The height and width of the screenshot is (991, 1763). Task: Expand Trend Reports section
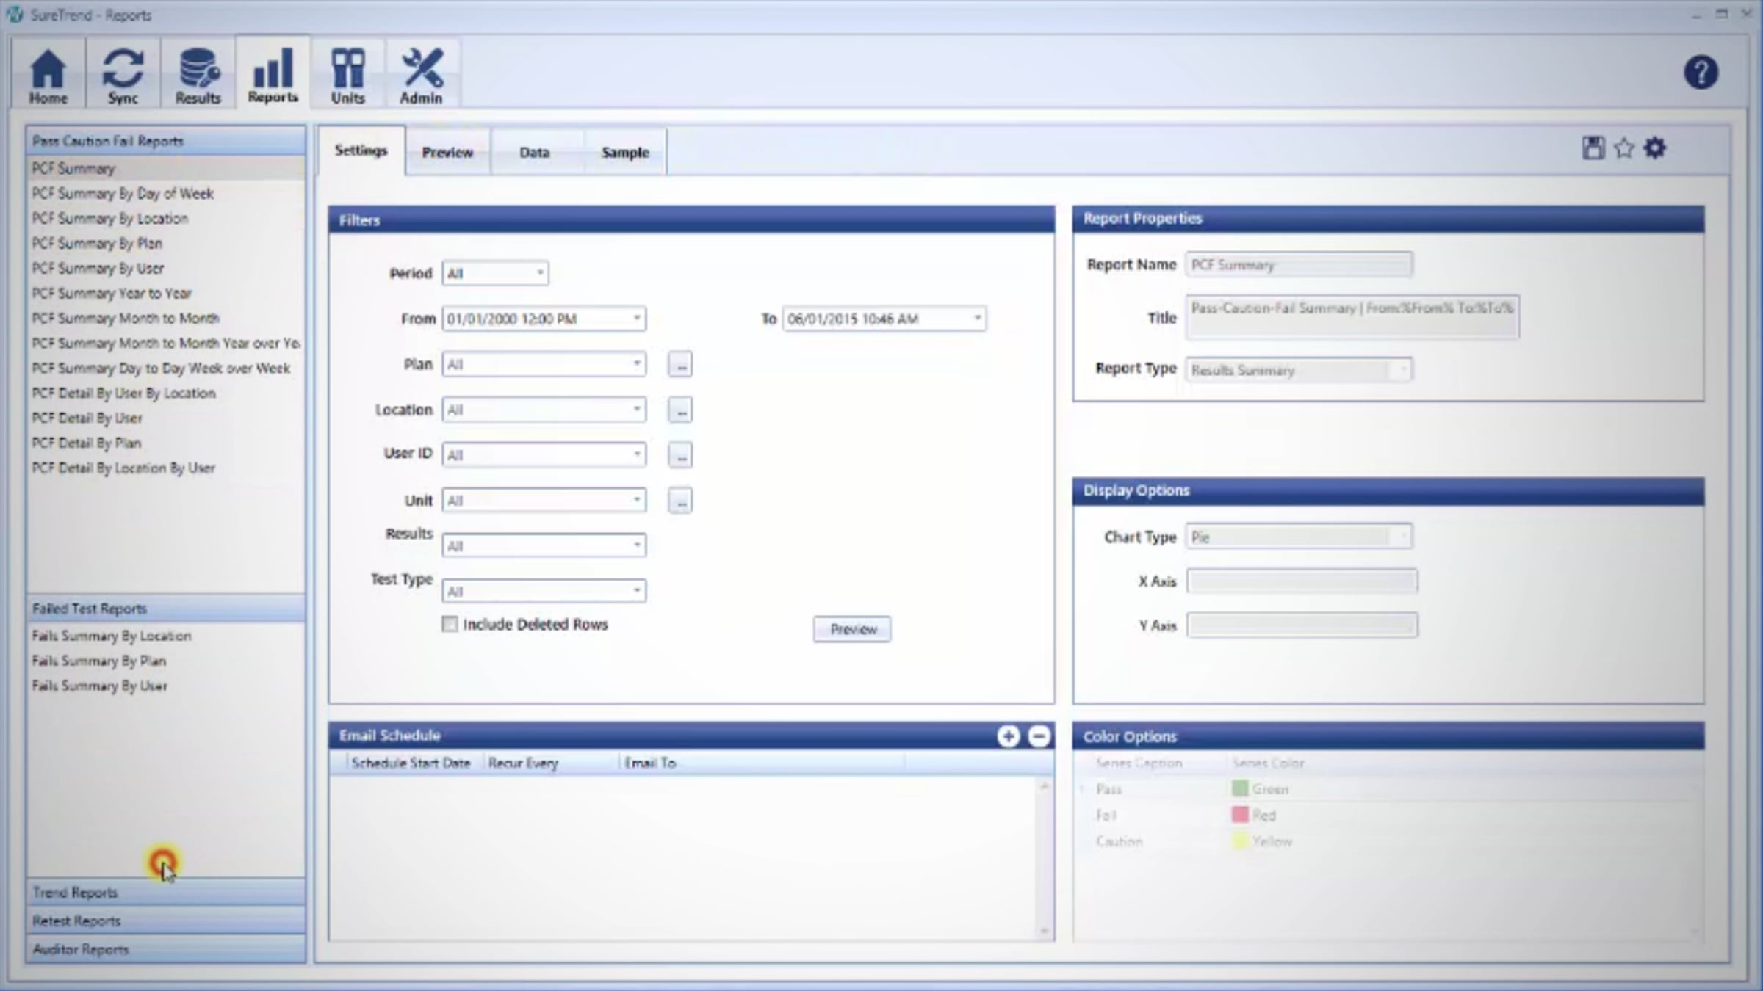click(166, 893)
